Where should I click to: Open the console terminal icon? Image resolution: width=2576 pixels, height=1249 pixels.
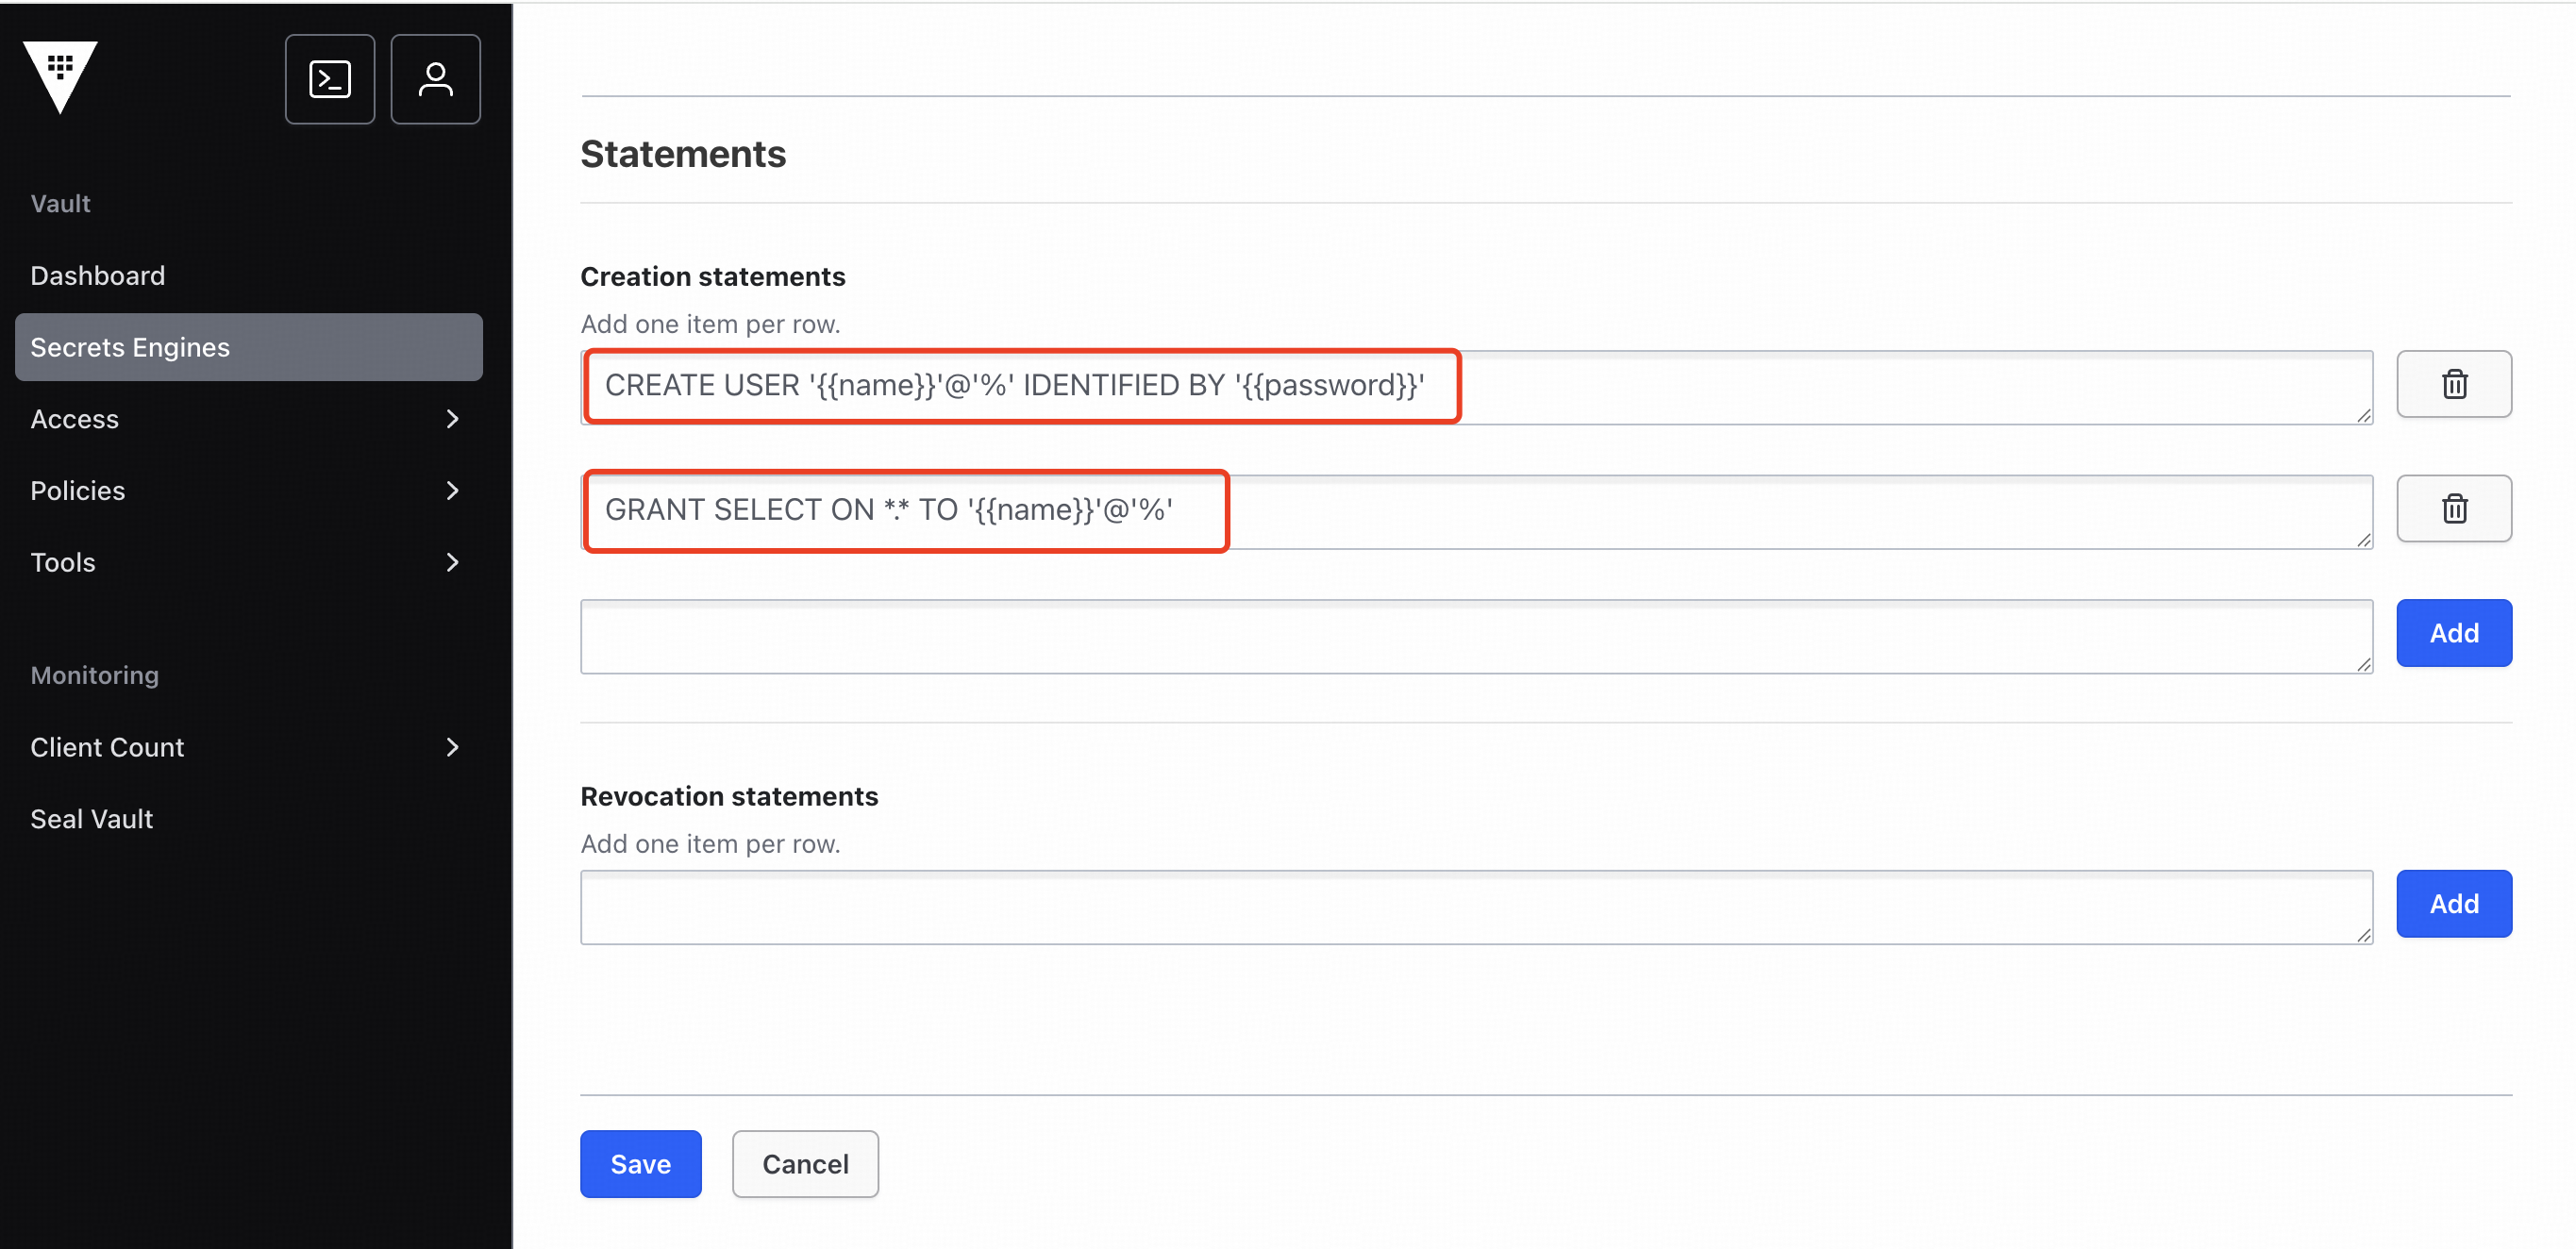329,79
